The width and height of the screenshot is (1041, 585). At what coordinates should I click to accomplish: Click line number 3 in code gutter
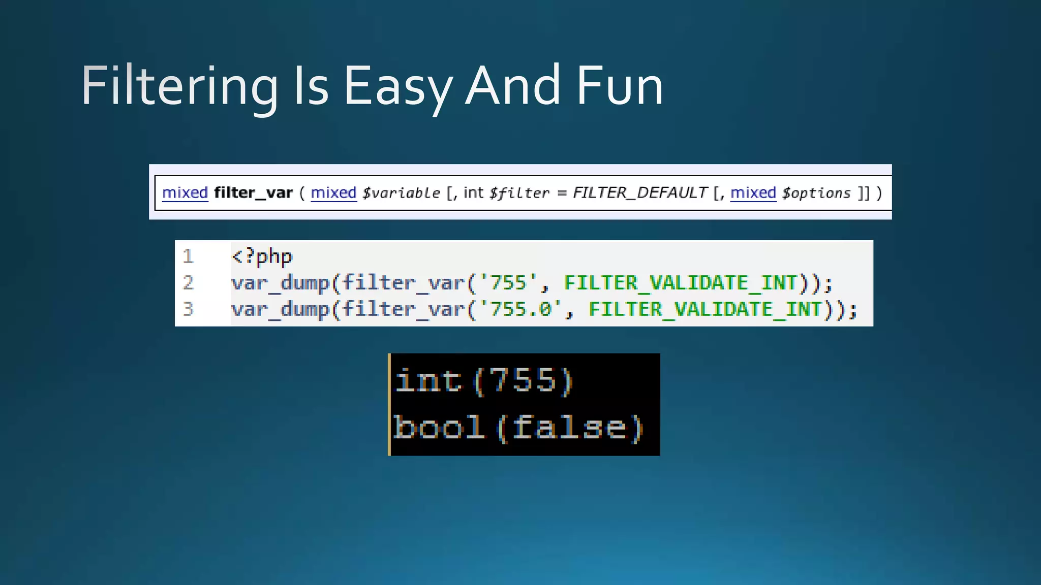(x=188, y=309)
